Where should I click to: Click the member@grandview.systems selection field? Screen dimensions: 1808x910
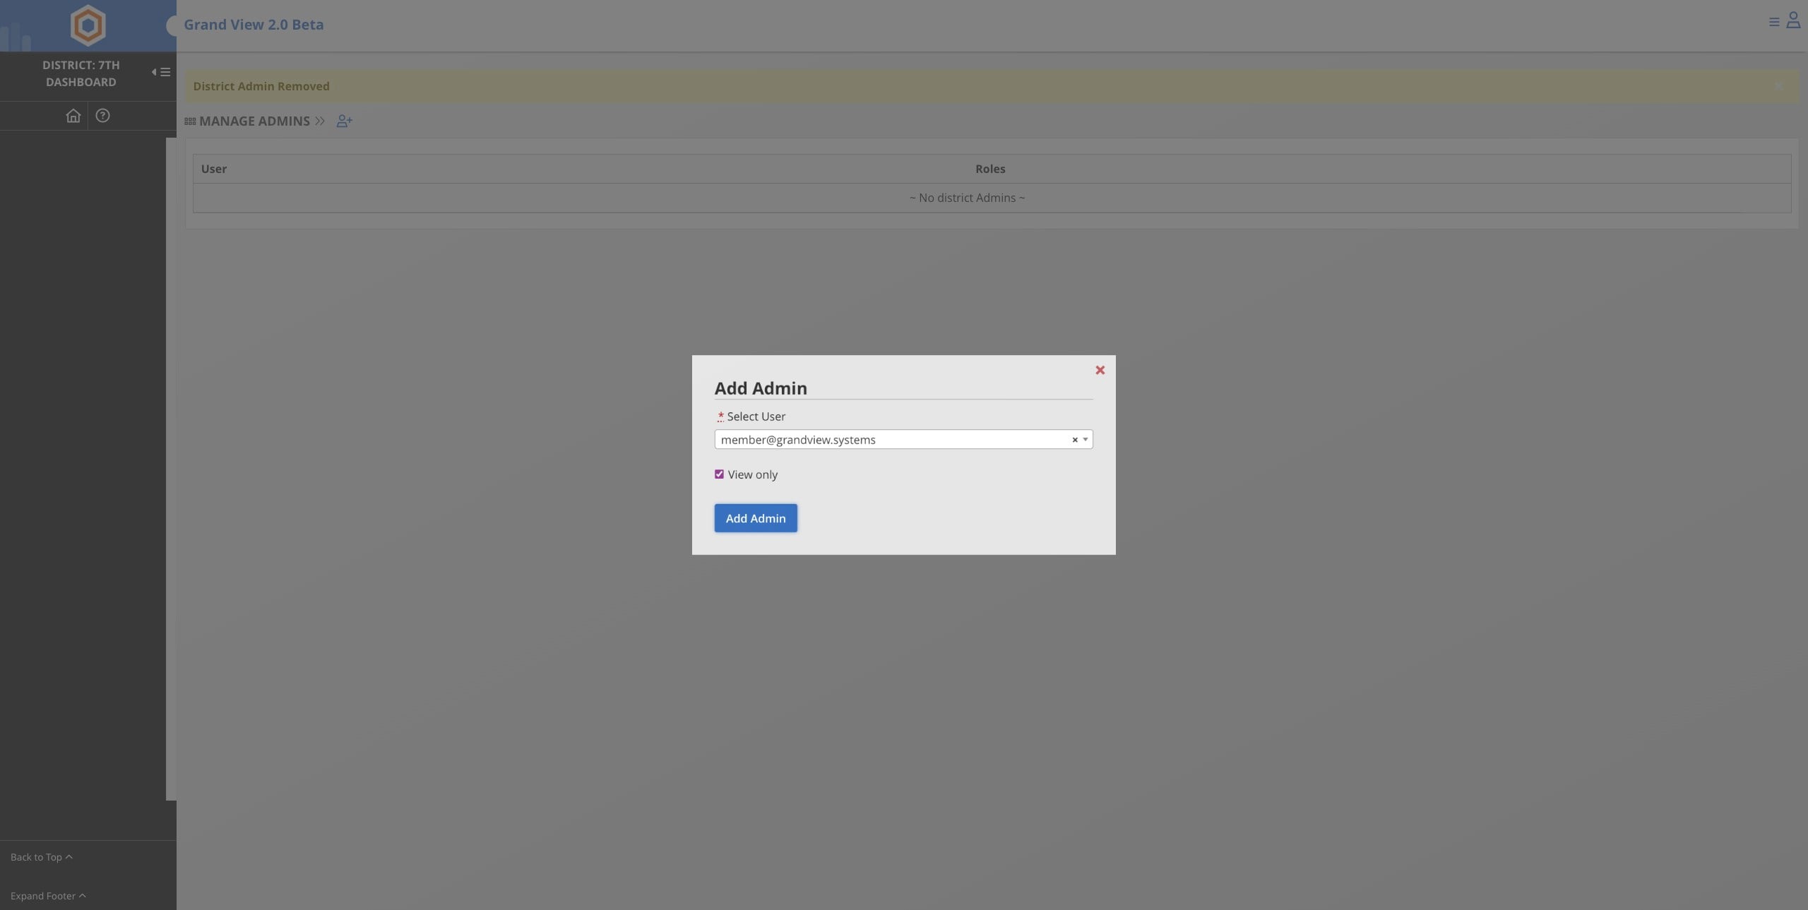pyautogui.click(x=903, y=440)
